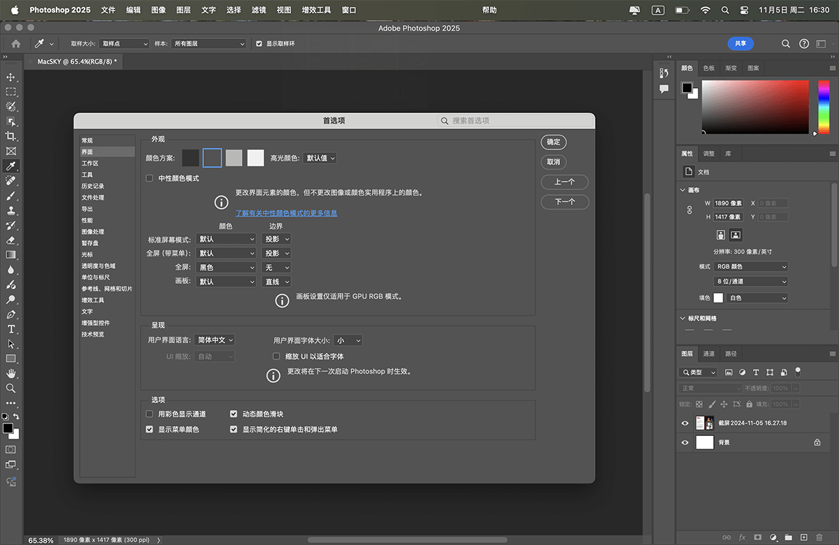This screenshot has width=839, height=545.
Task: Uncheck 显示菜单颜色 option
Action: pyautogui.click(x=149, y=429)
